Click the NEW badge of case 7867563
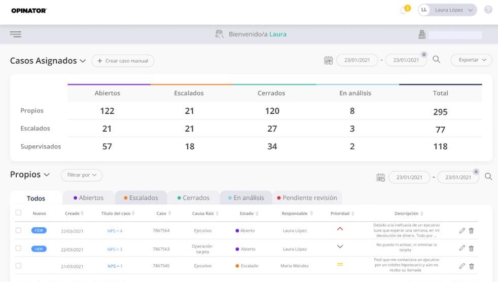 (39, 249)
